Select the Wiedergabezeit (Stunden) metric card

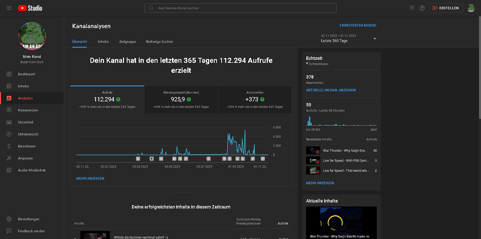coord(181,100)
